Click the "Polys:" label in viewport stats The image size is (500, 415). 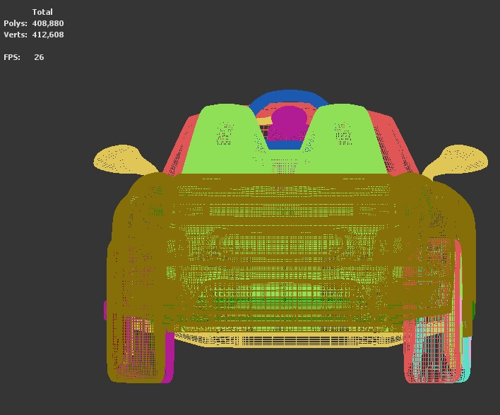pos(16,23)
